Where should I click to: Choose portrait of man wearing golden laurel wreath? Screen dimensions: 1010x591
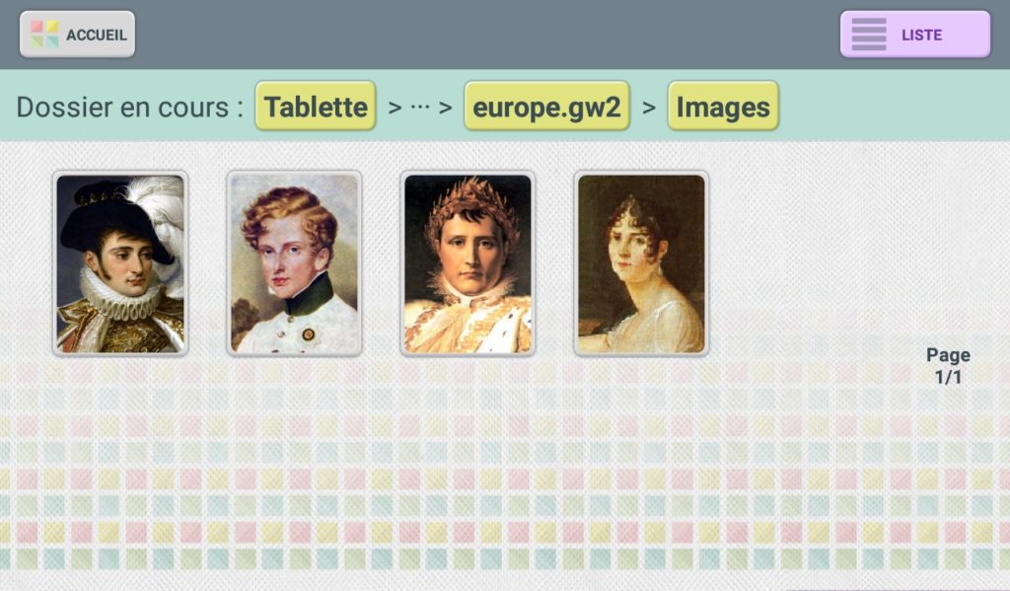tap(468, 263)
